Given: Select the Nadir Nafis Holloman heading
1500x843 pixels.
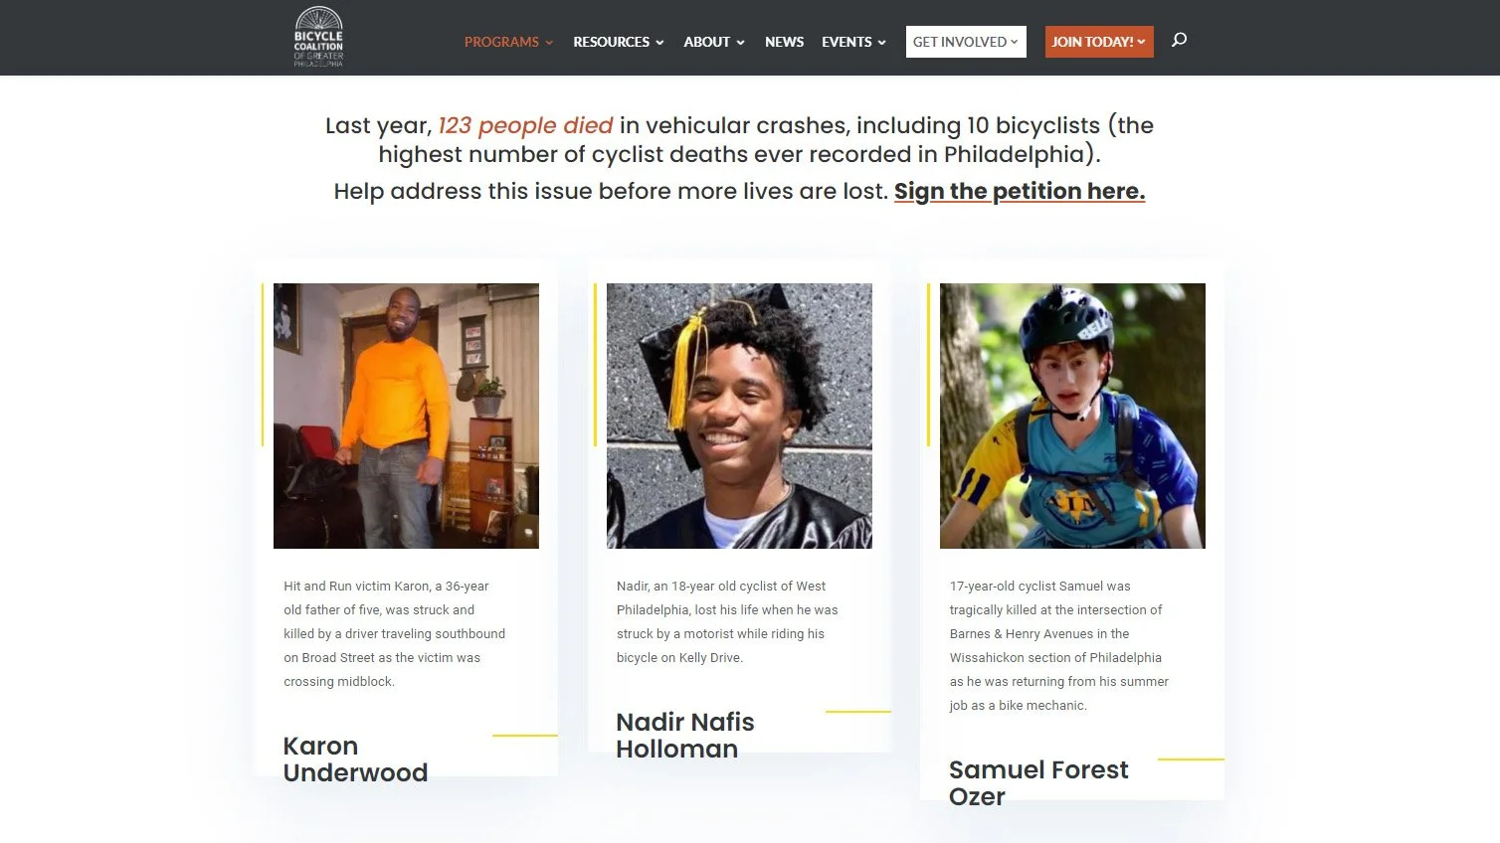Looking at the screenshot, I should [x=685, y=736].
